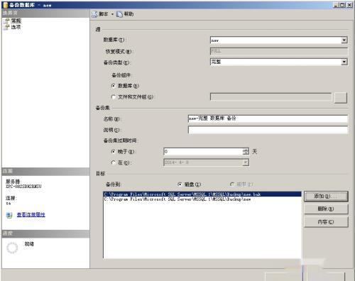
Task: Click the backup database title icon
Action: 5,5
